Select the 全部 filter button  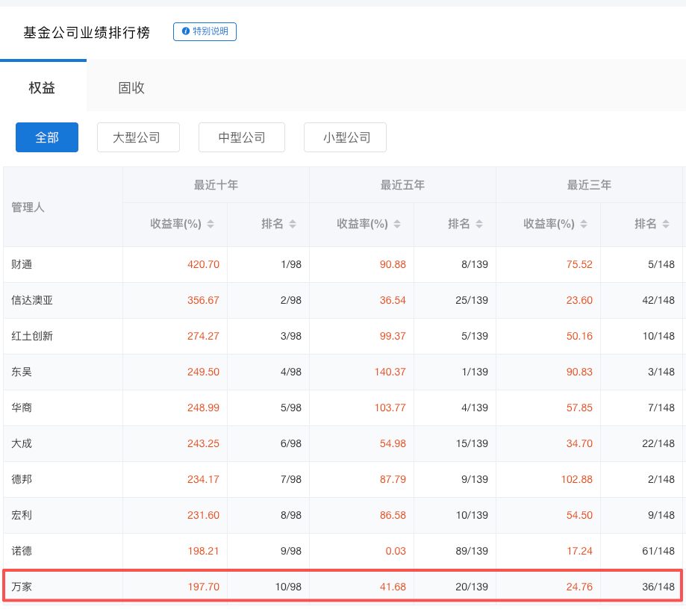pyautogui.click(x=47, y=137)
